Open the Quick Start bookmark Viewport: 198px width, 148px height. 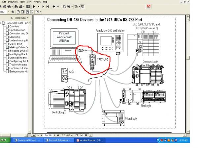16,44
